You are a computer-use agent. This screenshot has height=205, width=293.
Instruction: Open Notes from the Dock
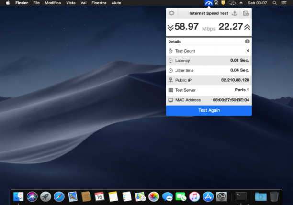(x=113, y=196)
